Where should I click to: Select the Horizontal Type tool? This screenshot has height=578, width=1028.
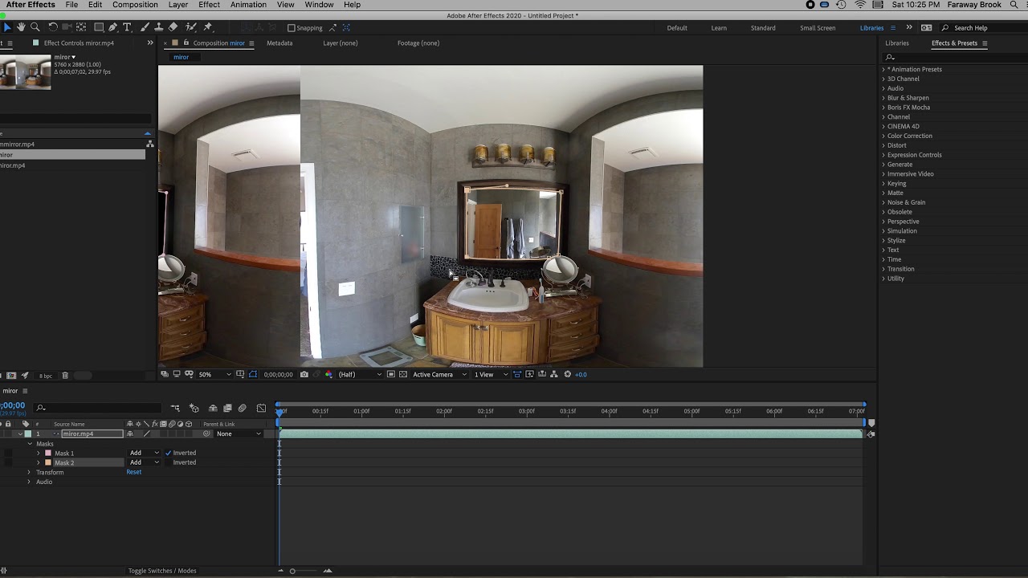[127, 27]
